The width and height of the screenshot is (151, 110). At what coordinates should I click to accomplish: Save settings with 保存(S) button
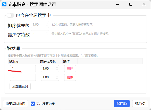[x=122, y=104]
